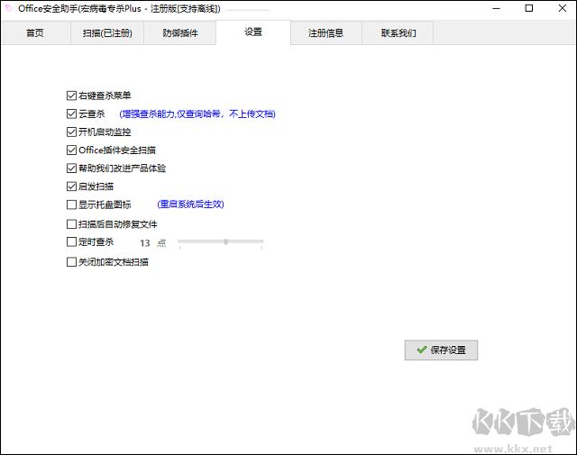
Task: Click the 保存设置 button
Action: click(x=441, y=350)
